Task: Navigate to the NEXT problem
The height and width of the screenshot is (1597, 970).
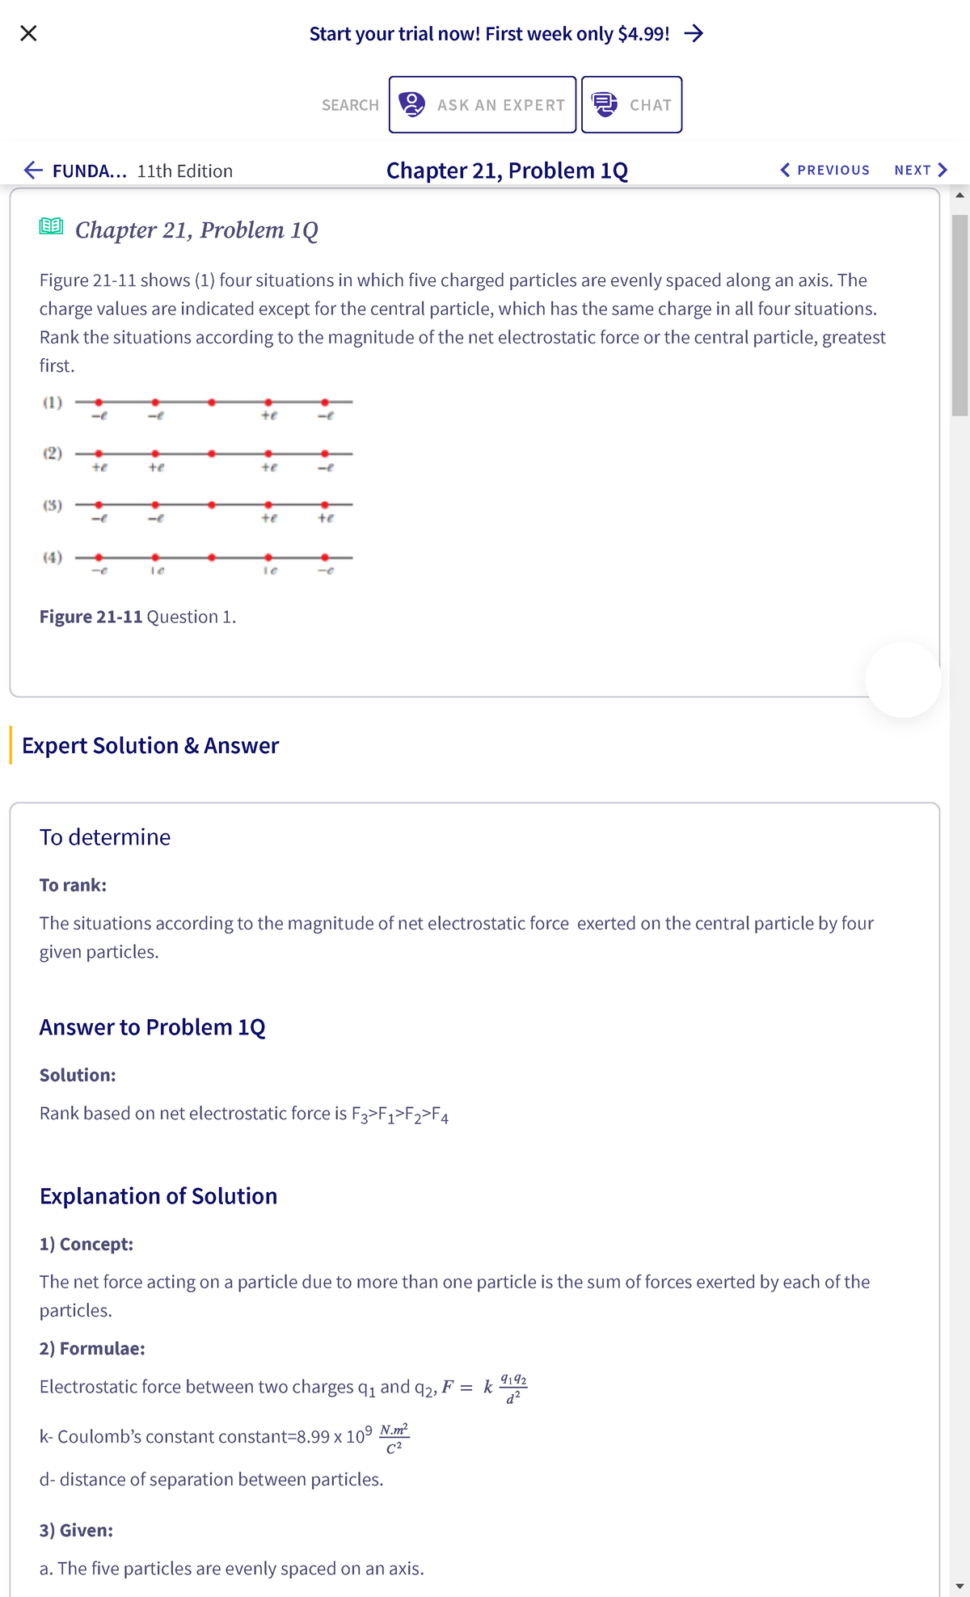Action: tap(914, 170)
